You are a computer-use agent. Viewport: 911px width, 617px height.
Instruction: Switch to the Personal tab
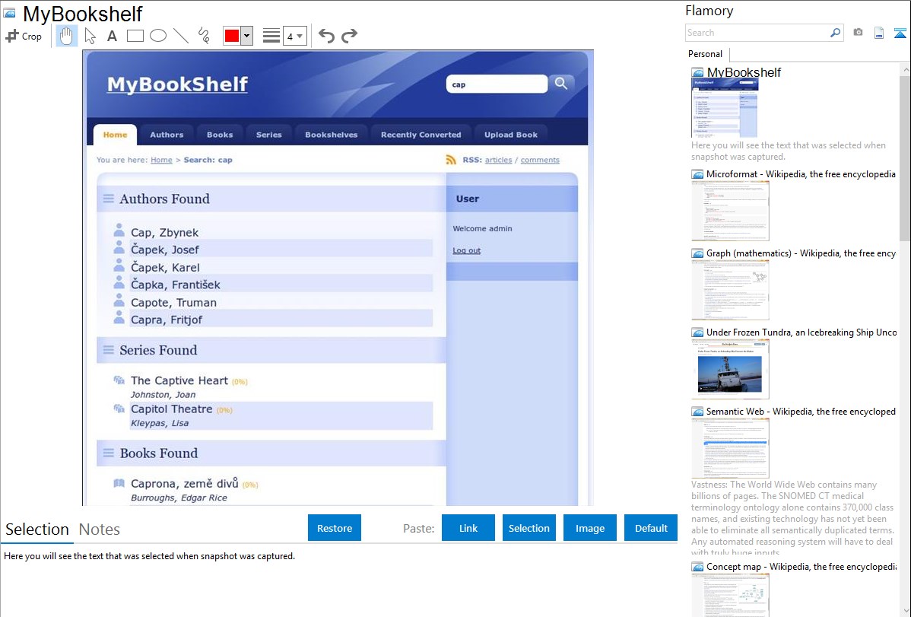pyautogui.click(x=706, y=54)
